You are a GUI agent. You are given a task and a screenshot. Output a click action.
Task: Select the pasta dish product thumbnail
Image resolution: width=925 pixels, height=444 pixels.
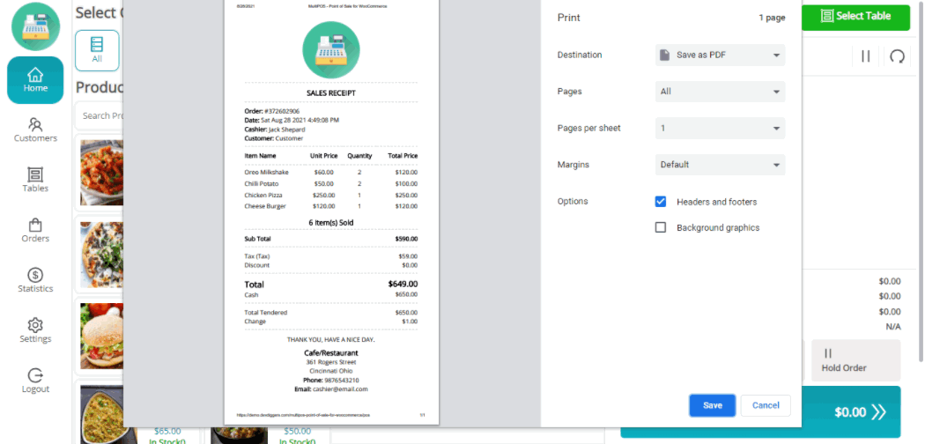coord(101,172)
